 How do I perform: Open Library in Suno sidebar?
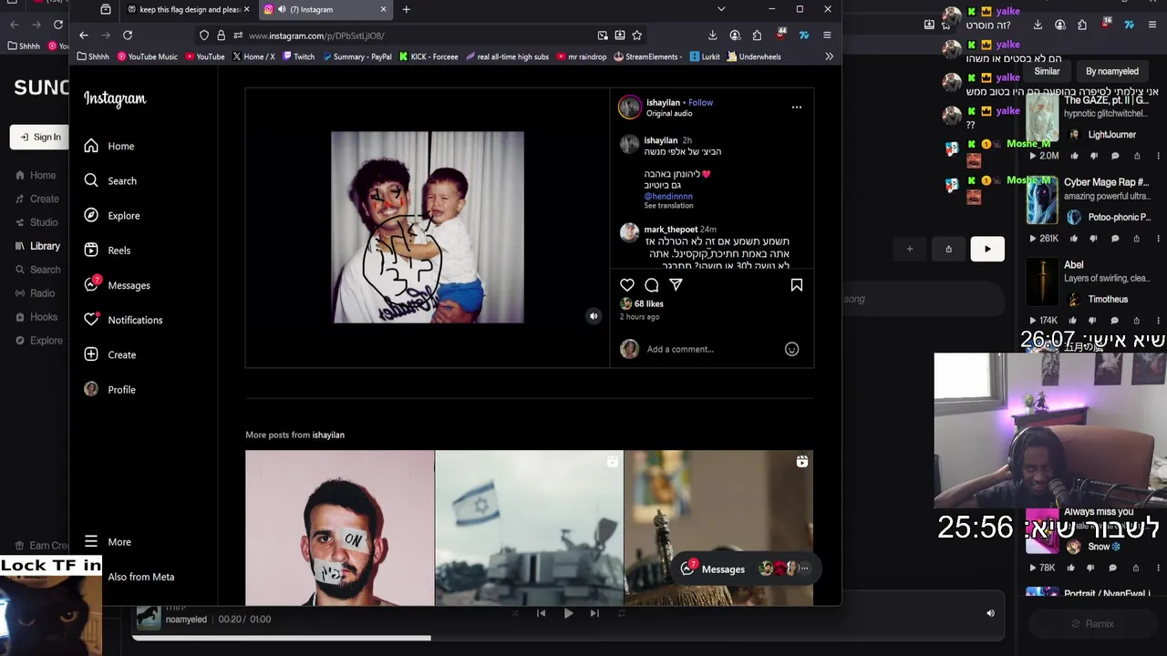[37, 246]
